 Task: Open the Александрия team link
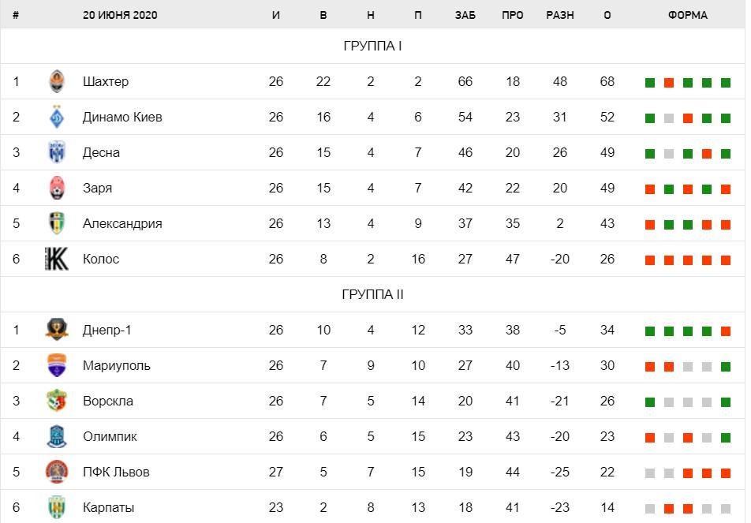click(122, 223)
